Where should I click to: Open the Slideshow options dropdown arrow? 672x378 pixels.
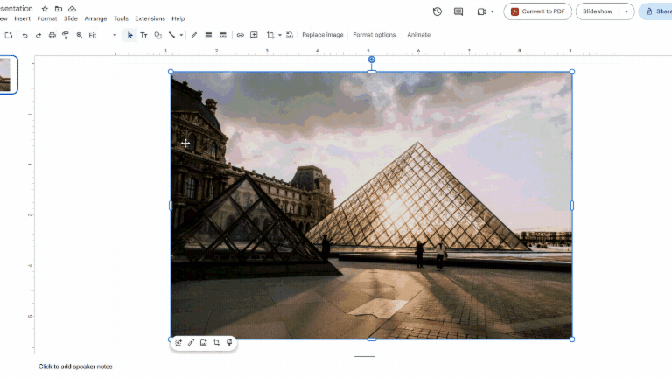coord(626,11)
